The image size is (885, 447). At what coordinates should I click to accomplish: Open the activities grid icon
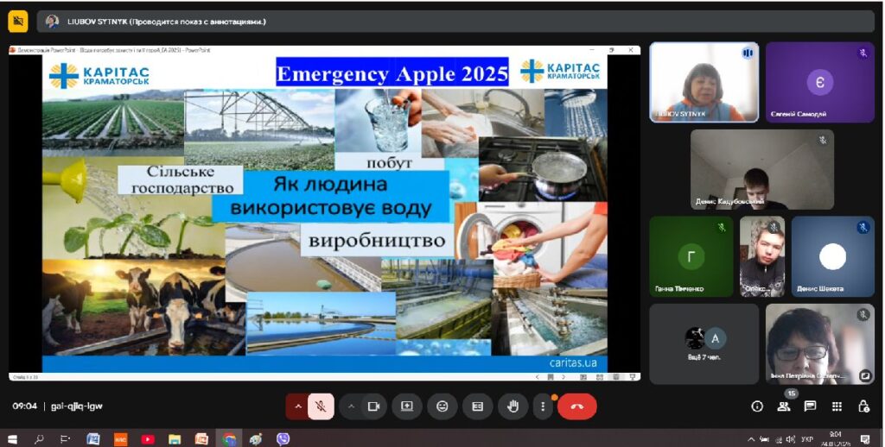tap(837, 406)
